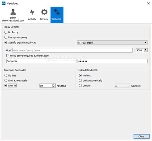Click the Close button
The height and width of the screenshot is (141, 152).
tap(141, 137)
